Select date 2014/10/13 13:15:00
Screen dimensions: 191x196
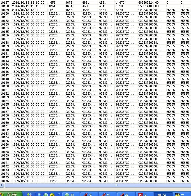coord(28,6)
